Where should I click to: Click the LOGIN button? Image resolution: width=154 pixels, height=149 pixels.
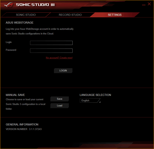point(63,71)
